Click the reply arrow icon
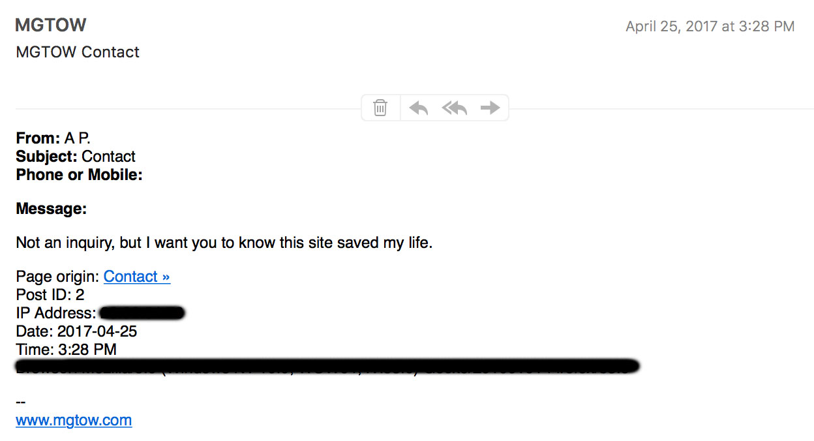Screen dimensions: 814x441 tap(418, 108)
